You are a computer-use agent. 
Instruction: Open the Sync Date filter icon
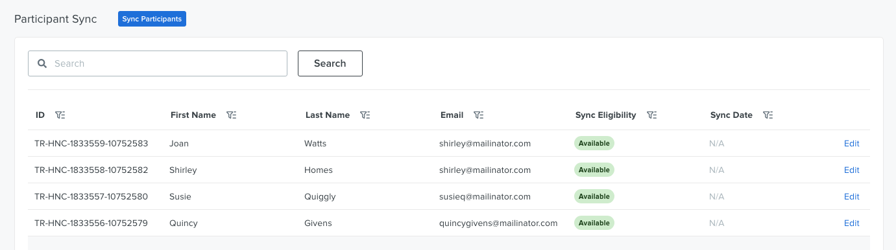click(768, 115)
